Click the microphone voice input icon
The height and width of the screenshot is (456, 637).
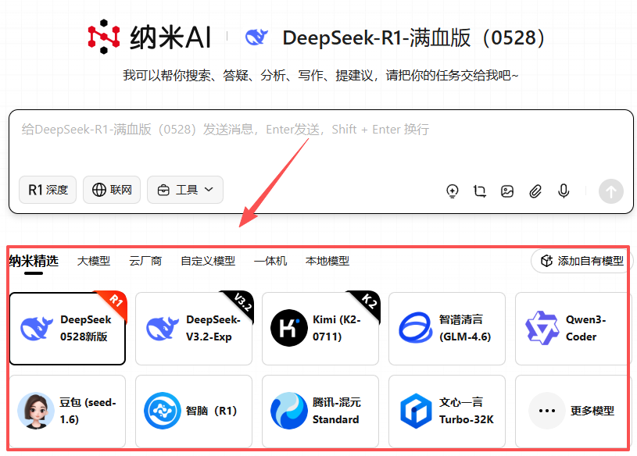pyautogui.click(x=564, y=191)
